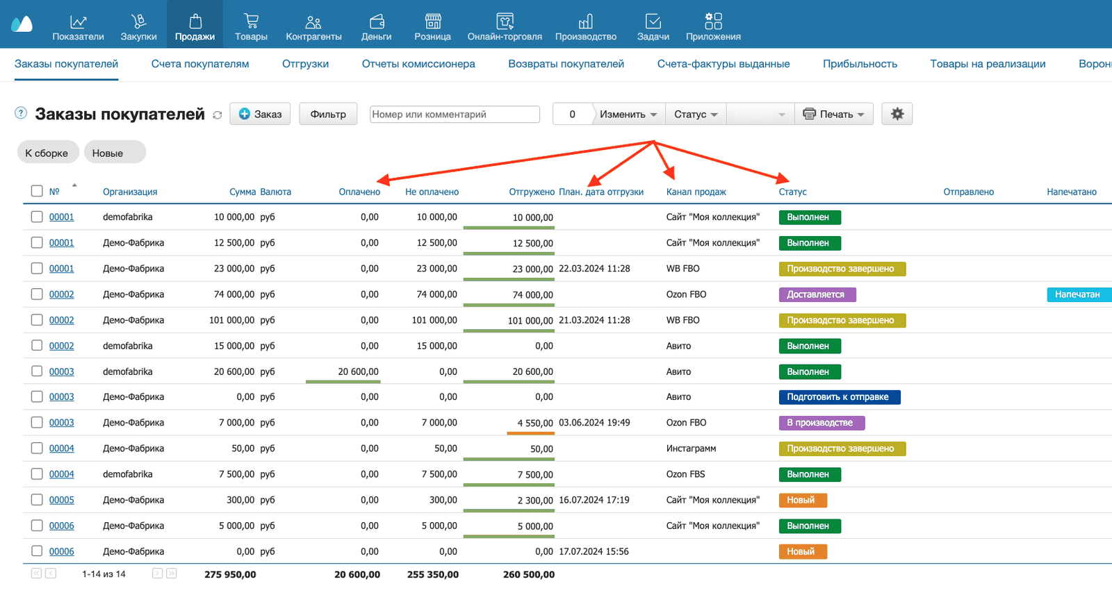Image resolution: width=1112 pixels, height=595 pixels.
Task: Open table settings gear icon
Action: click(x=897, y=114)
